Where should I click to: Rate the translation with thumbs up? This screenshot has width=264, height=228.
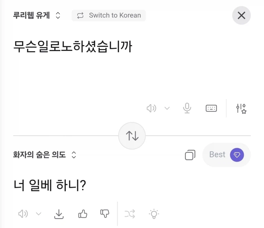pyautogui.click(x=82, y=214)
